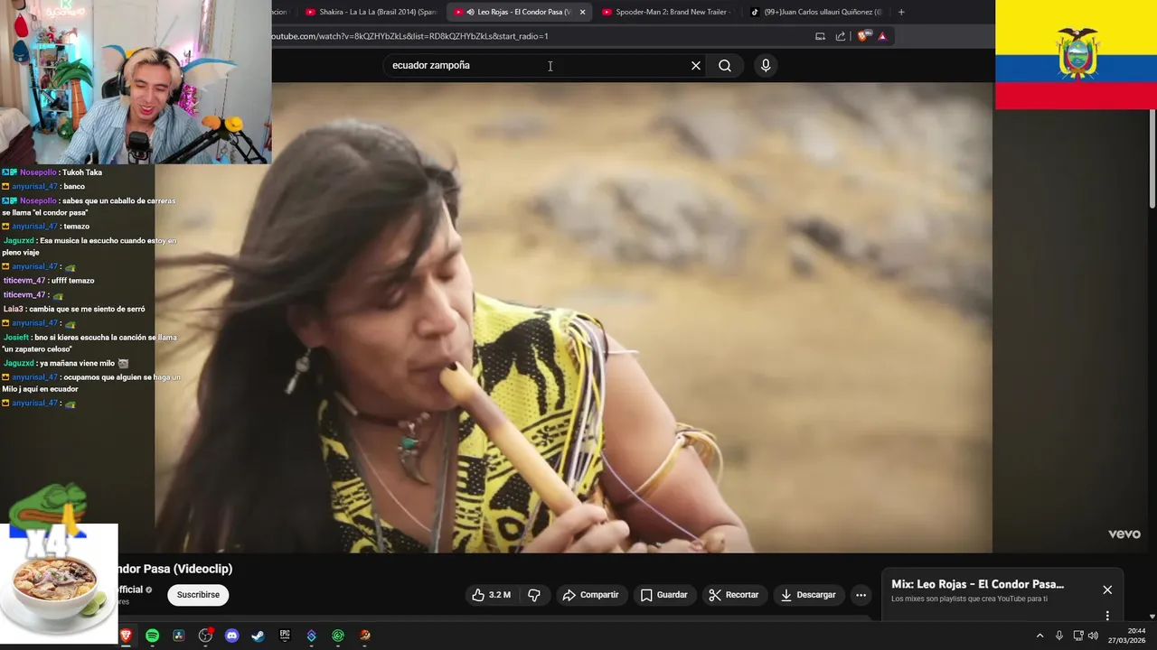Switch to the Juan Carlos ullauri TikTok tab
Screen dimensions: 1157x650
tap(816, 12)
